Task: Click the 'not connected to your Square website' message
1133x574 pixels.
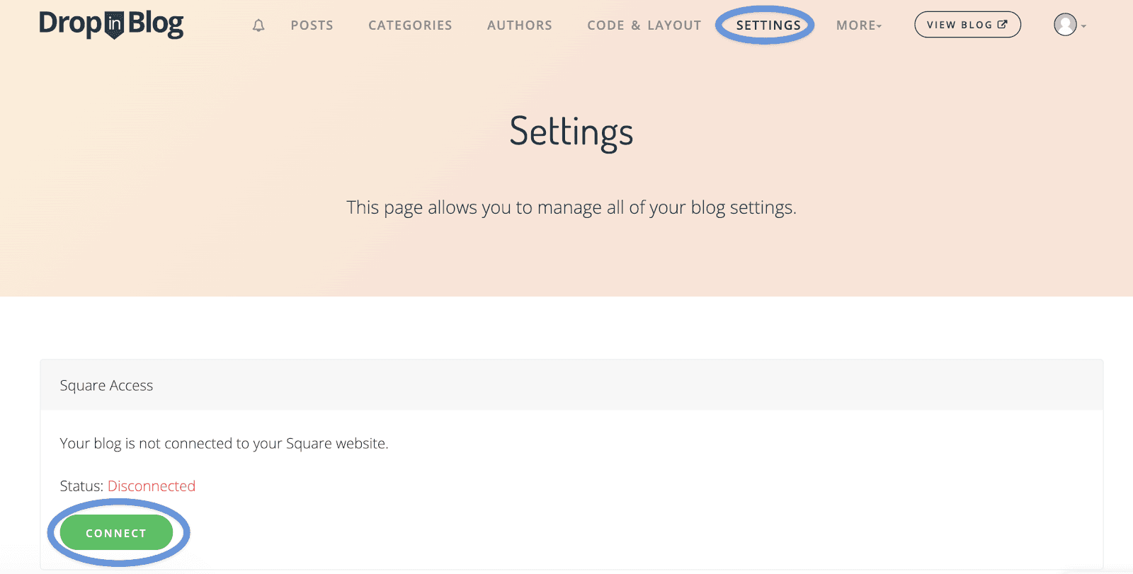Action: (x=224, y=444)
